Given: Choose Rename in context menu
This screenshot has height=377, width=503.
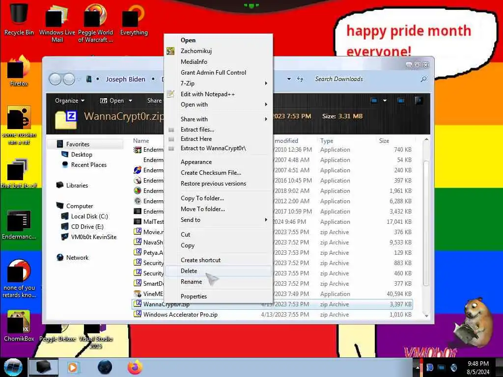Looking at the screenshot, I should pyautogui.click(x=218, y=282).
